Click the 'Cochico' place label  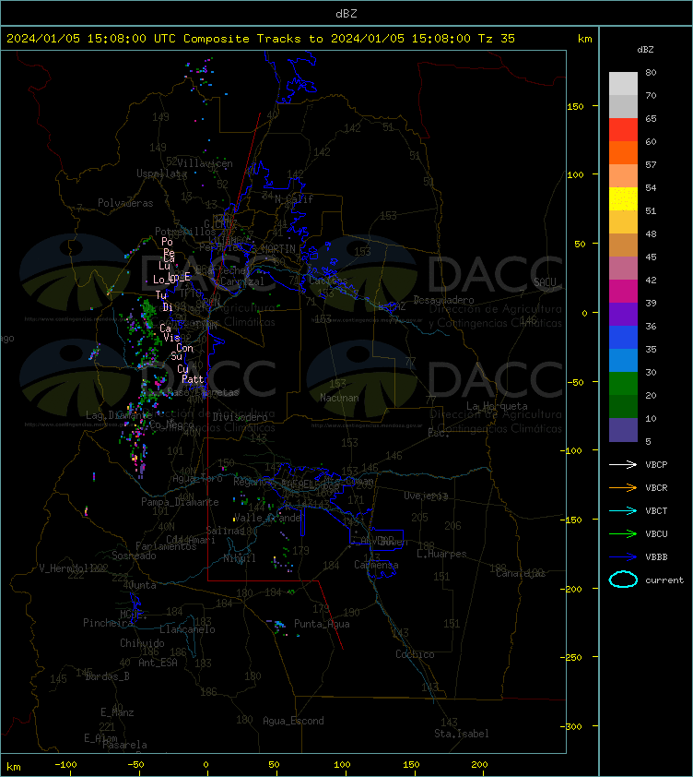[x=415, y=654]
